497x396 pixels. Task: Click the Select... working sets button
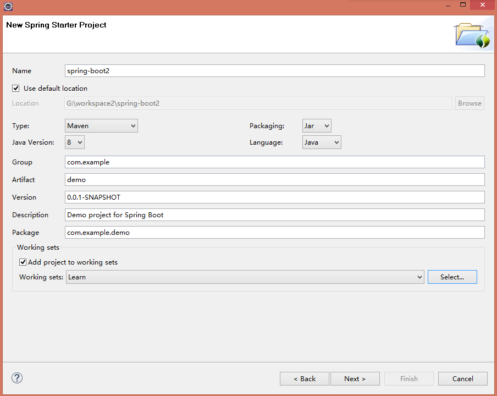coord(452,277)
